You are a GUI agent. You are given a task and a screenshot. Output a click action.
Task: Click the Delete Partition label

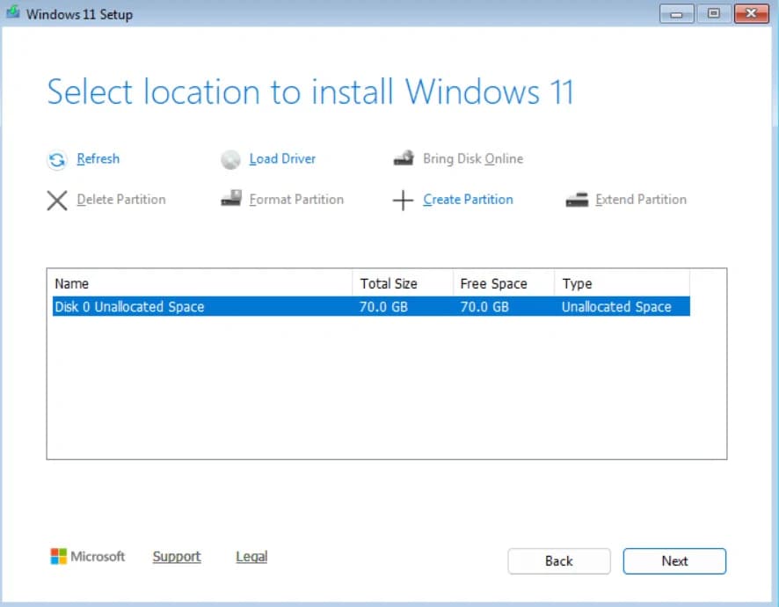point(121,200)
